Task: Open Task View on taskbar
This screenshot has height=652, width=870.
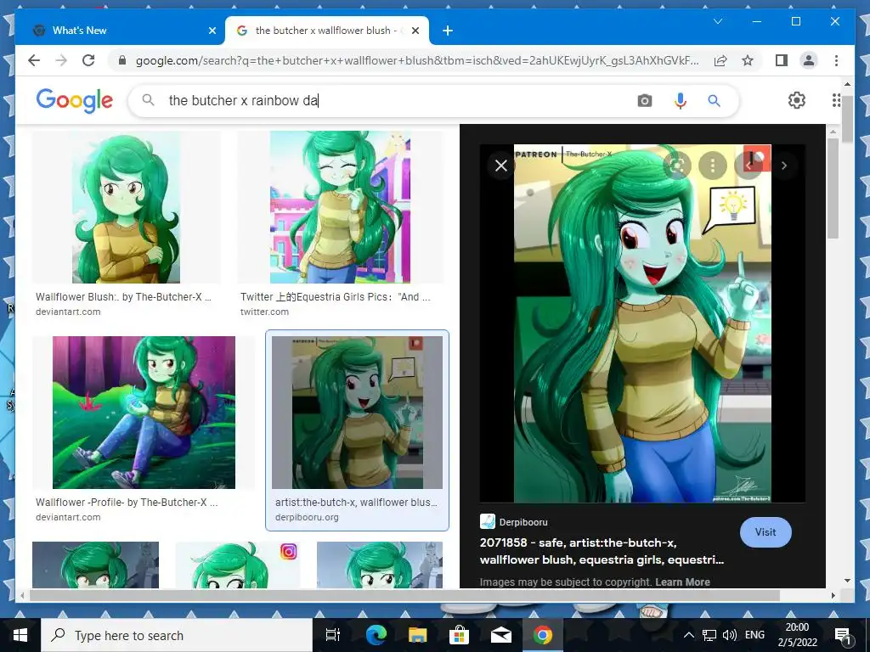Action: click(x=332, y=635)
